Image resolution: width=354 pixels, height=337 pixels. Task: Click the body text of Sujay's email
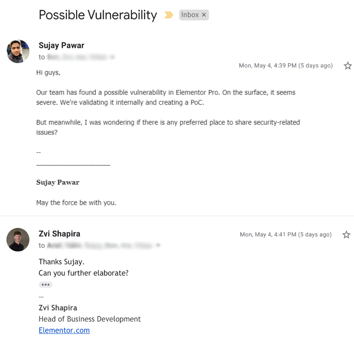pos(166,97)
